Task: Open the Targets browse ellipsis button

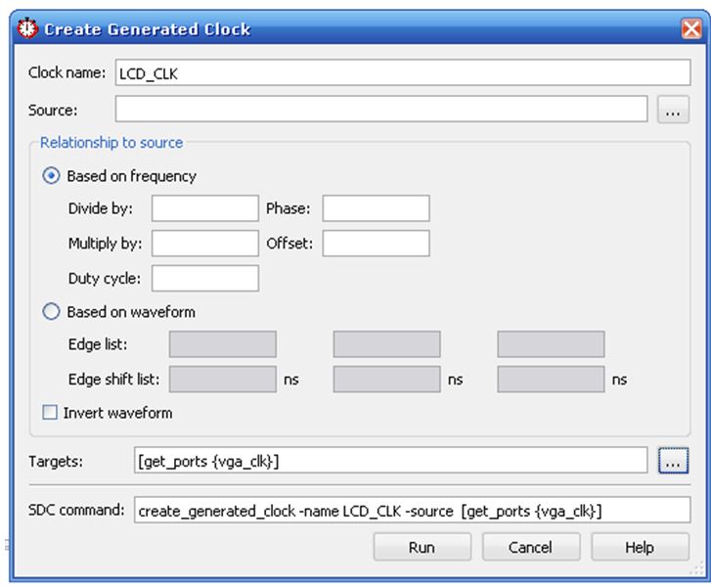Action: click(x=672, y=461)
